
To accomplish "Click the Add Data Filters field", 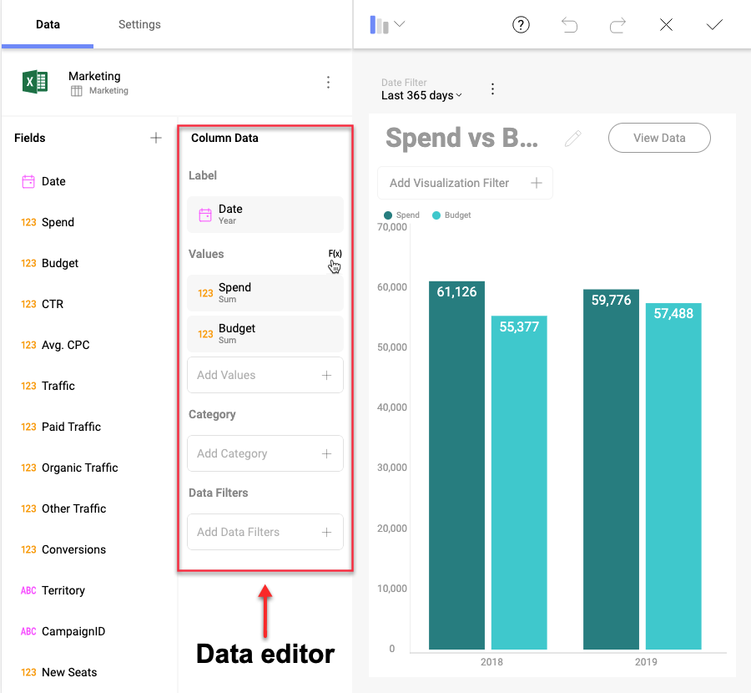I will pyautogui.click(x=265, y=532).
